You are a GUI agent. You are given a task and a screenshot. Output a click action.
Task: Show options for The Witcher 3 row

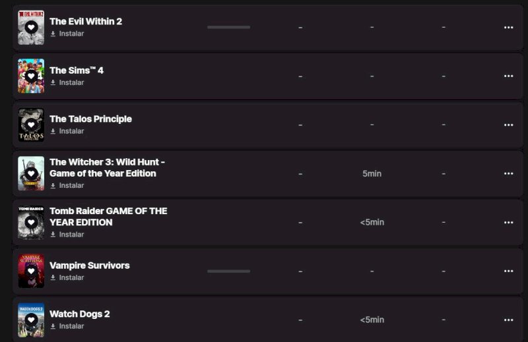(508, 174)
